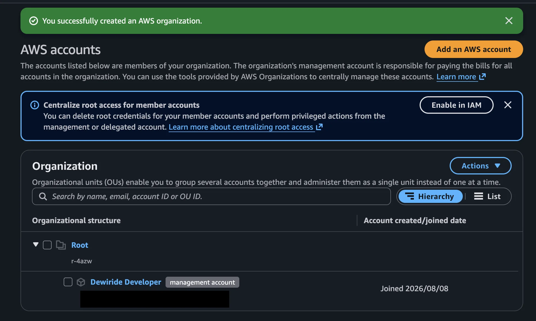This screenshot has width=536, height=321.
Task: Switch to List view
Action: click(x=487, y=196)
